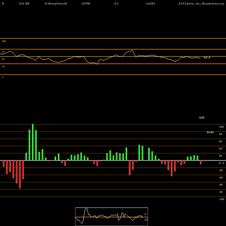226x226 pixels.
Task: Click the 'SI(TM)' header text
Action: tap(86, 4)
